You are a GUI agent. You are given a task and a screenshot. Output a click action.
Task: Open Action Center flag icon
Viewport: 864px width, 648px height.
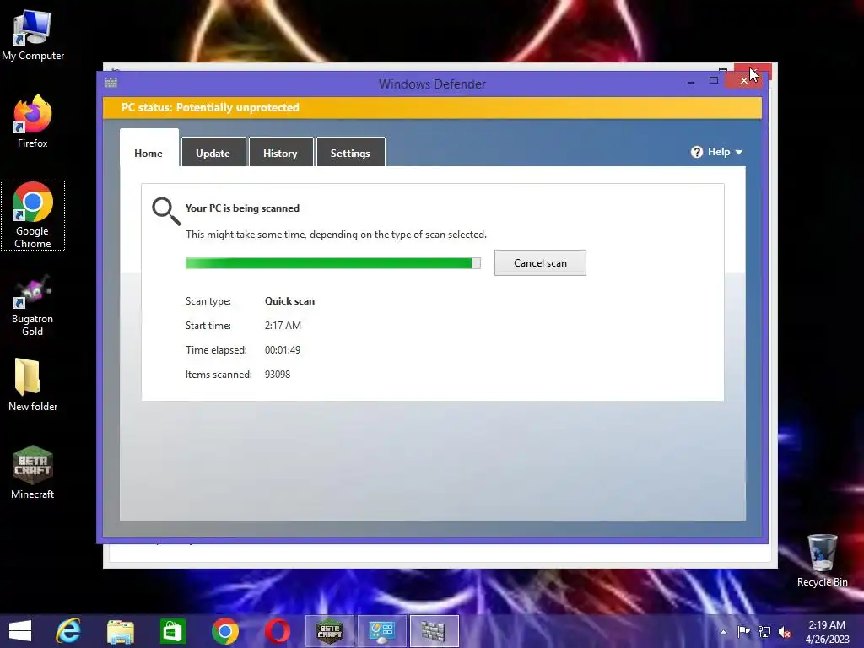coord(744,632)
